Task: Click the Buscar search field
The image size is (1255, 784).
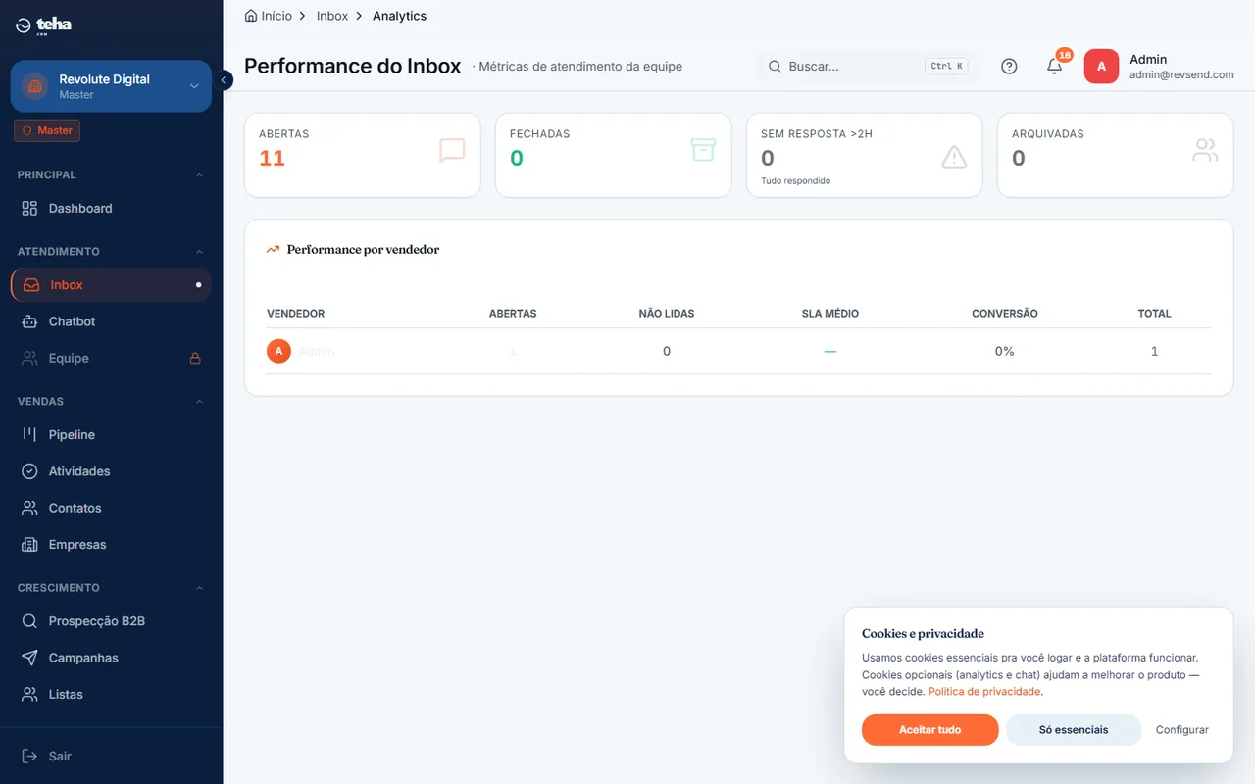Action: coord(867,67)
